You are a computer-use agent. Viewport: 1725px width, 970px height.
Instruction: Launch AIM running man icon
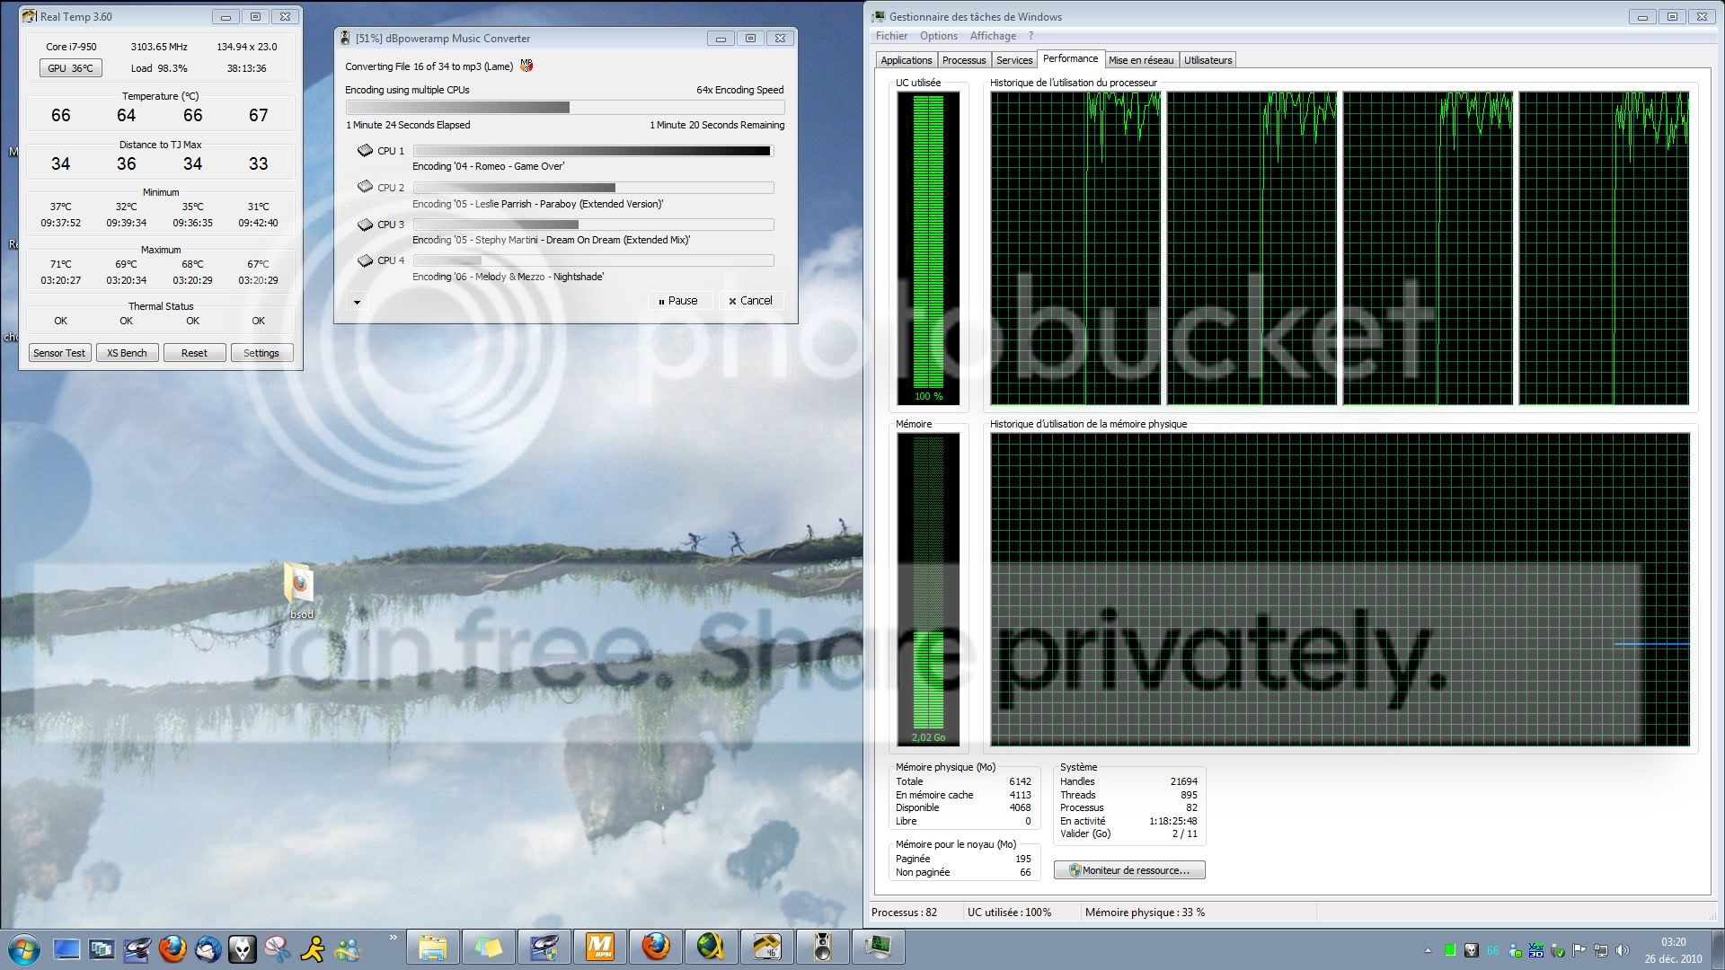(313, 948)
